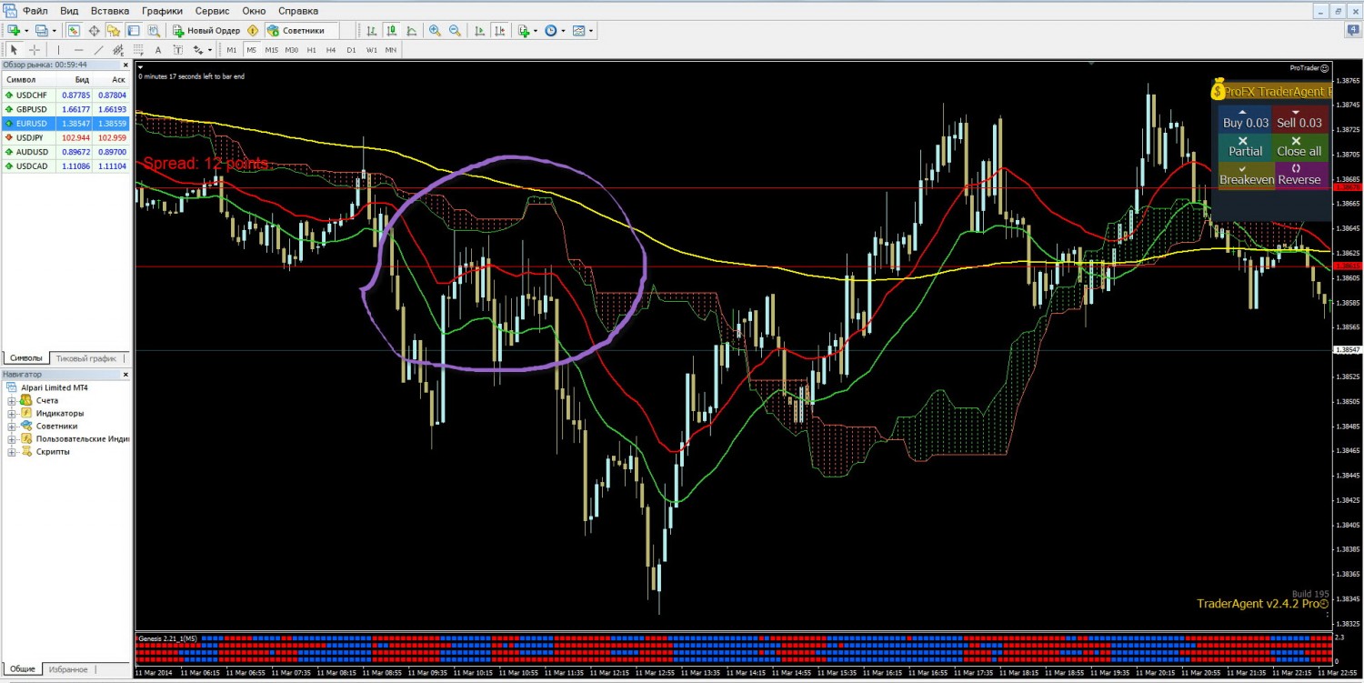Select the Vertical Line drawing tool
This screenshot has height=683, width=1364.
pos(58,49)
